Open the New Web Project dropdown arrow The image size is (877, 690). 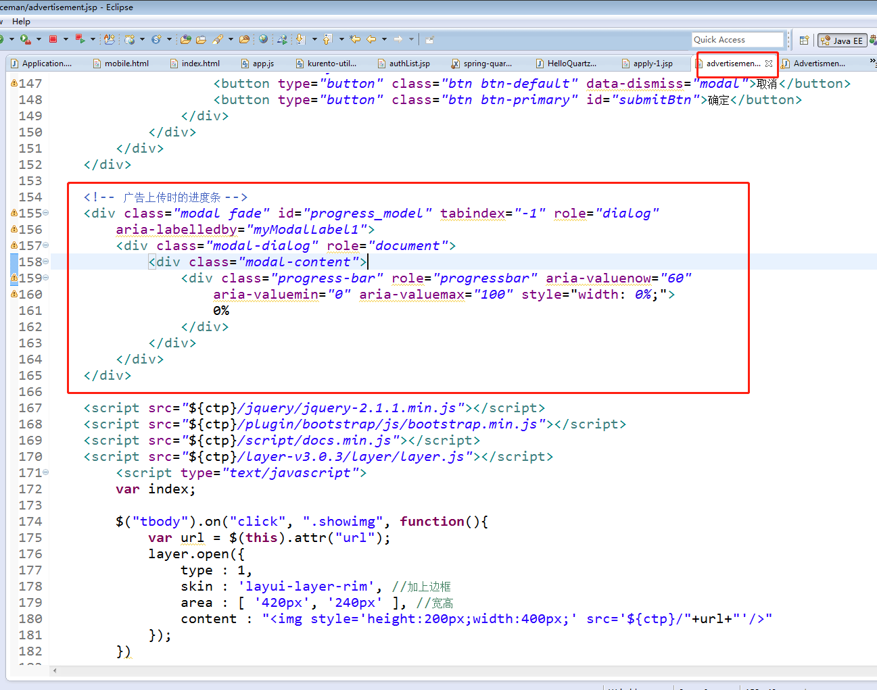(x=142, y=39)
